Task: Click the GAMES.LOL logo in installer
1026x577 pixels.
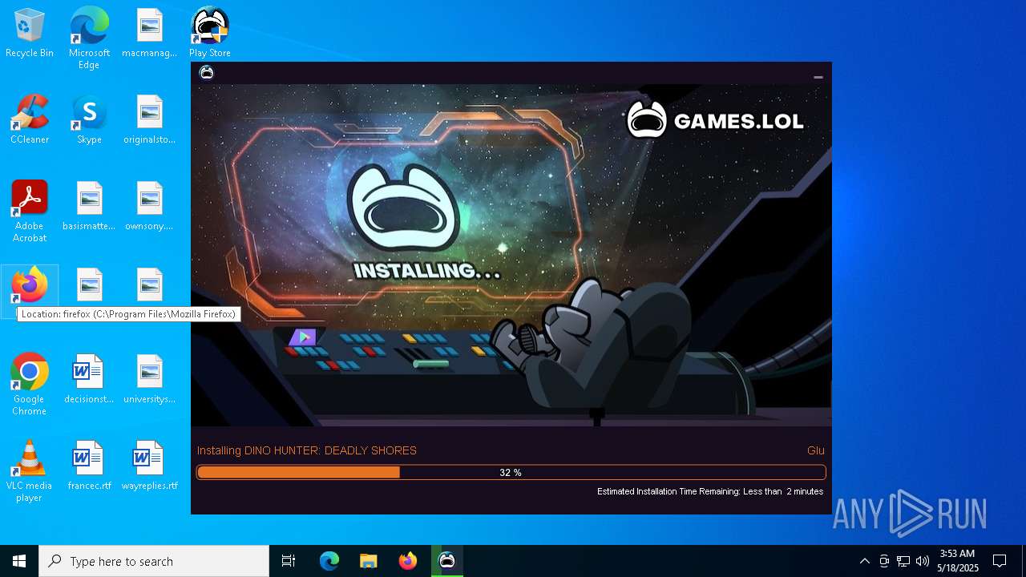Action: point(715,120)
